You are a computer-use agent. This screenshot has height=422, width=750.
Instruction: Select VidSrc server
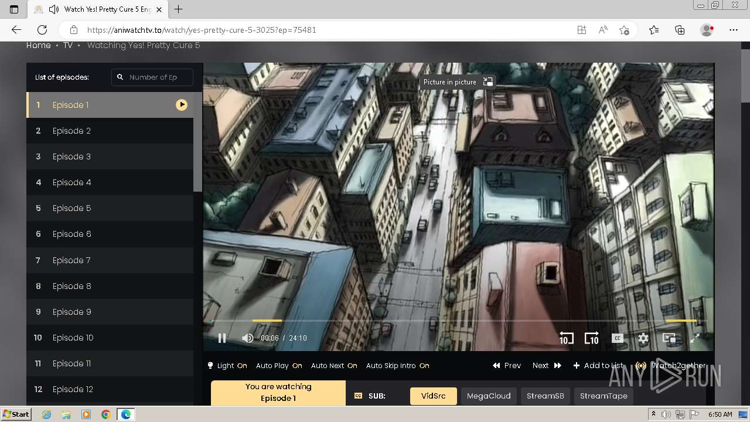[434, 396]
